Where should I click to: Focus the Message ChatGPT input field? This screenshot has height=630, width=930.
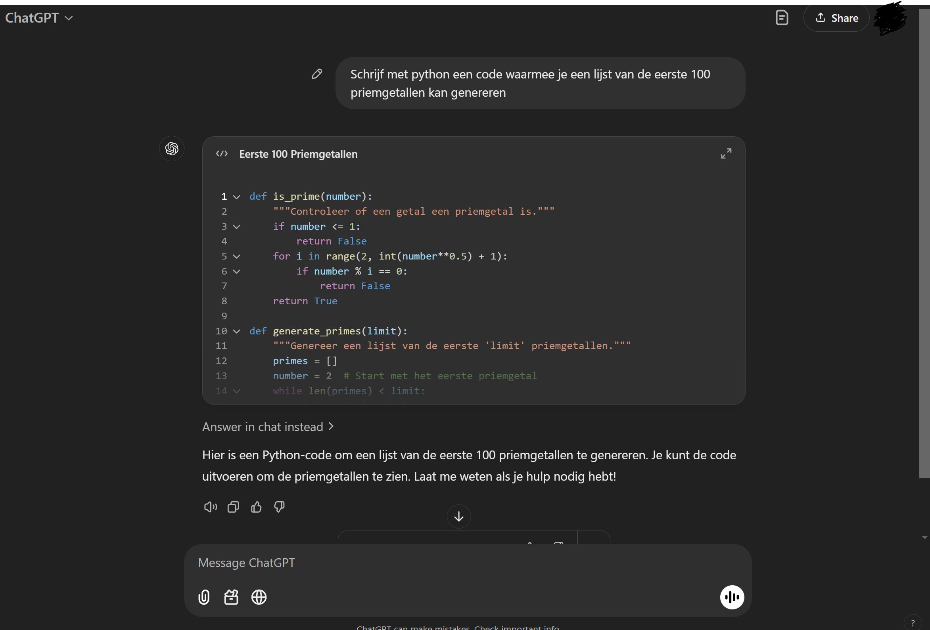(468, 563)
